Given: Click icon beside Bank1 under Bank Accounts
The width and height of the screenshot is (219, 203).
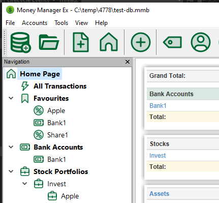Looking at the screenshot, I should [39, 159].
